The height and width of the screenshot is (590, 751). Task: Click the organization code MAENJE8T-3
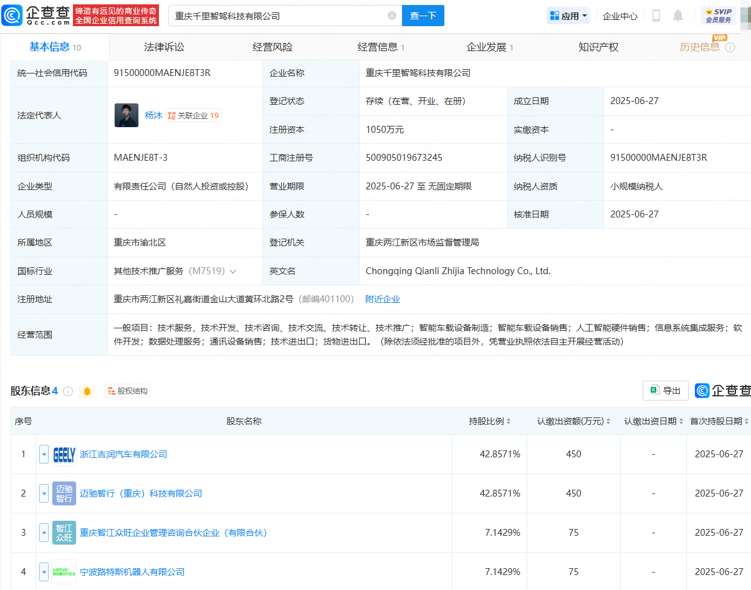click(140, 158)
